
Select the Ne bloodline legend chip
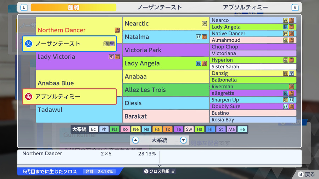pos(136,129)
